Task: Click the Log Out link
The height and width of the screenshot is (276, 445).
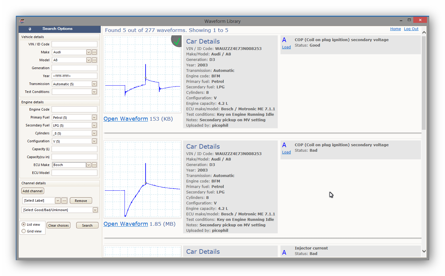Action: (411, 29)
